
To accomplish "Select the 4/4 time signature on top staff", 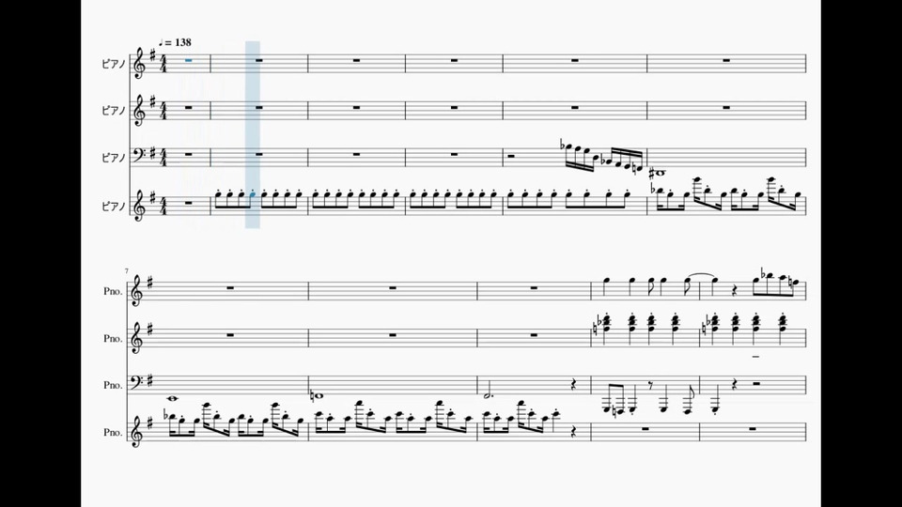I will point(163,63).
